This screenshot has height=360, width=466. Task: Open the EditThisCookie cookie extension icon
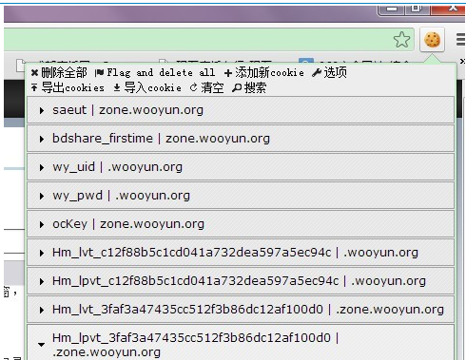(x=432, y=40)
